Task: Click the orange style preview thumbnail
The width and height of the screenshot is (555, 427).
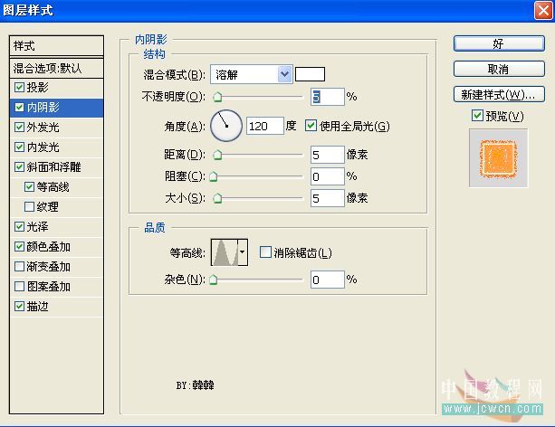Action: (498, 157)
